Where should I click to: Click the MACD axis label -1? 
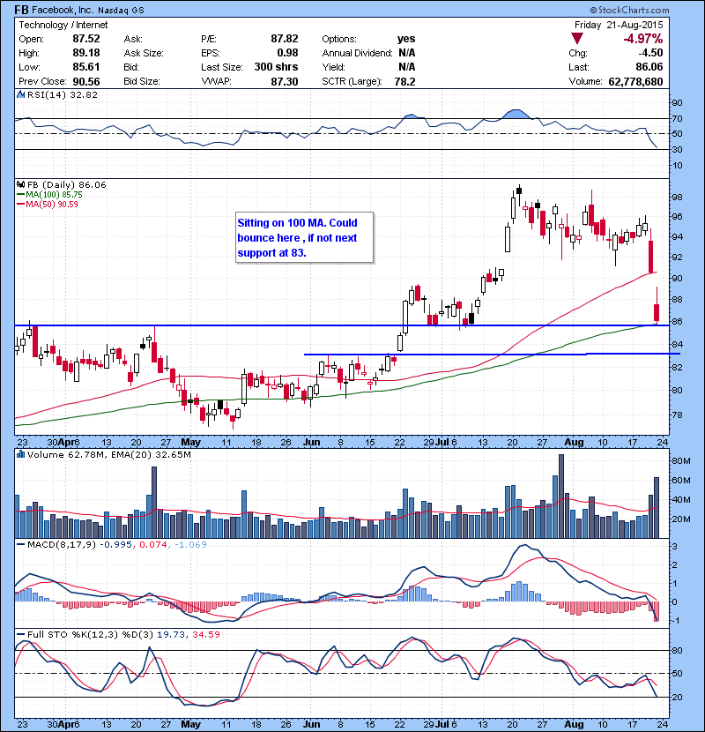(676, 621)
